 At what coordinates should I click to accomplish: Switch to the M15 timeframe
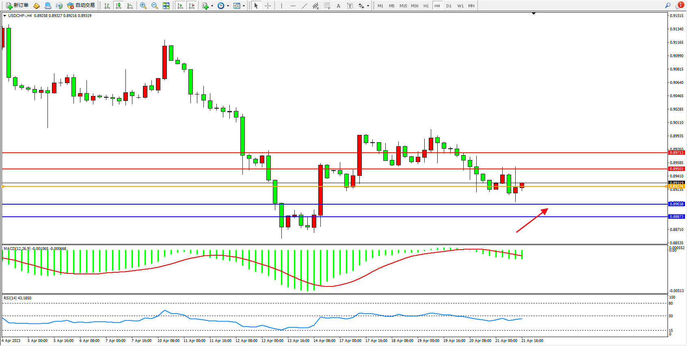pyautogui.click(x=403, y=6)
